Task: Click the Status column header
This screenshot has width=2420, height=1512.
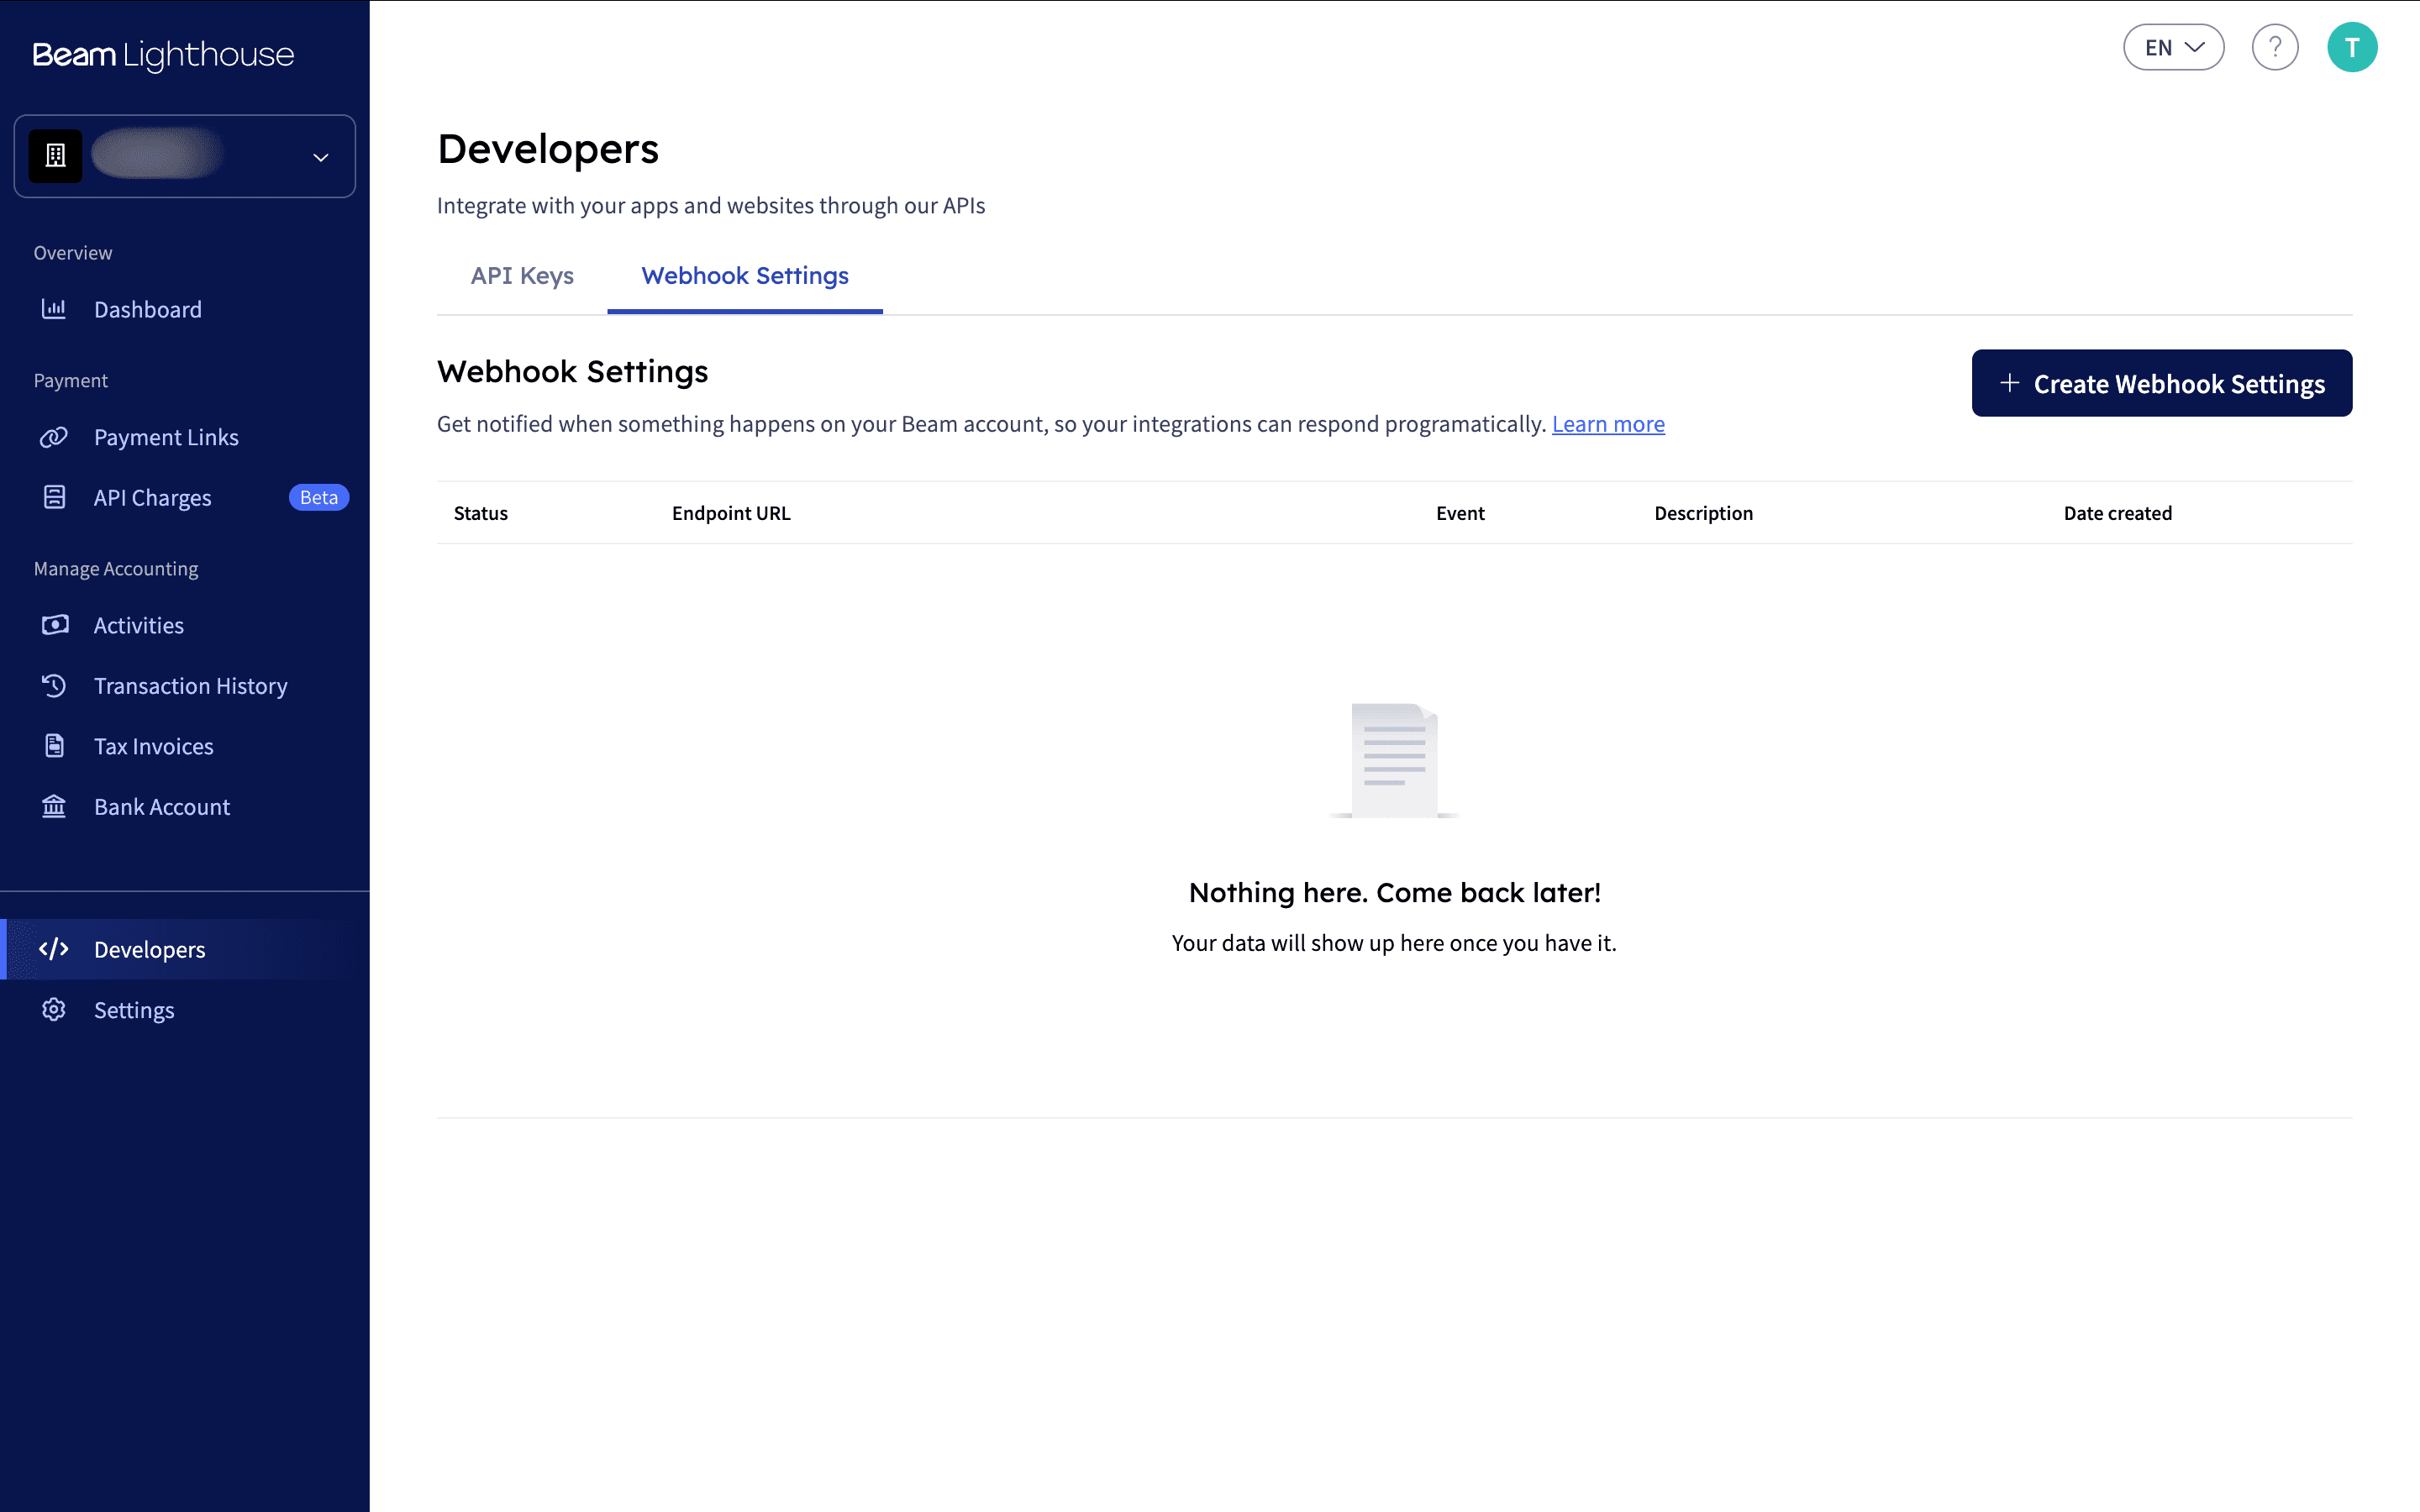Action: 480,512
